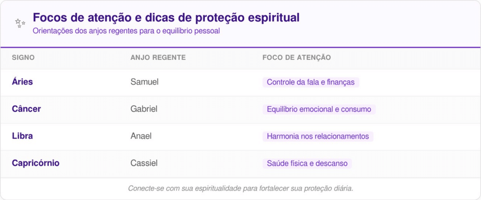
Task: Click the subtitle about anjos regentes
Action: coord(126,31)
